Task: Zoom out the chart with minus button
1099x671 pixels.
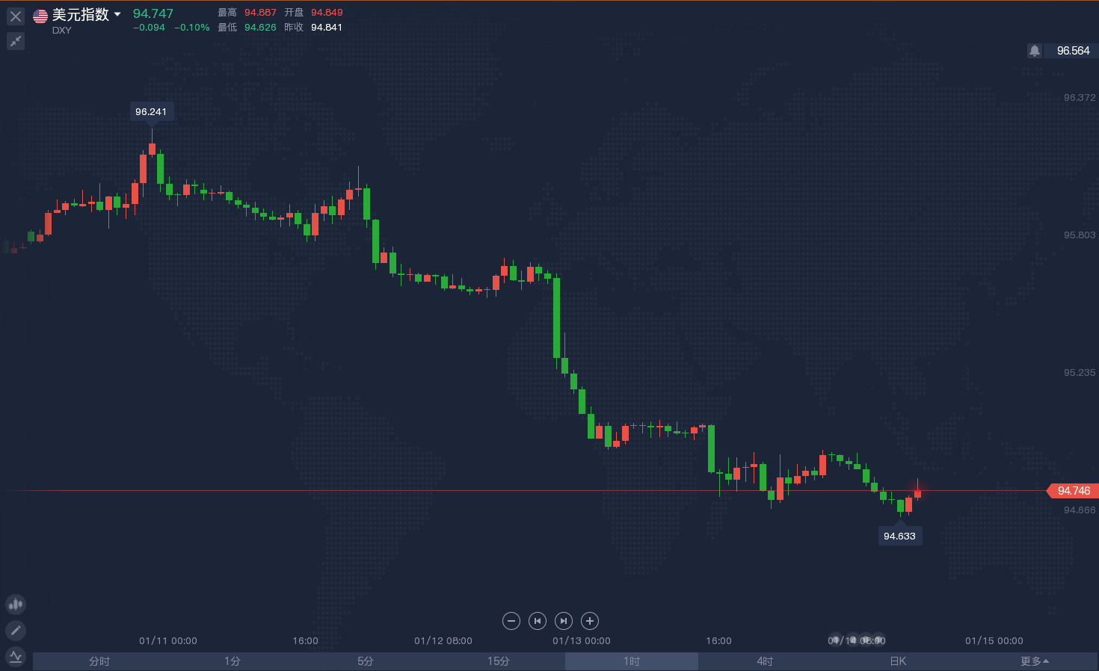Action: pyautogui.click(x=511, y=621)
